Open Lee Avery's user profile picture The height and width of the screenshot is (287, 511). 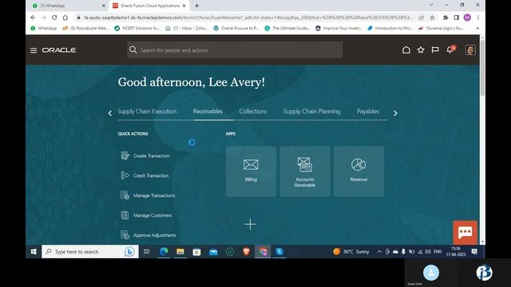tap(470, 49)
